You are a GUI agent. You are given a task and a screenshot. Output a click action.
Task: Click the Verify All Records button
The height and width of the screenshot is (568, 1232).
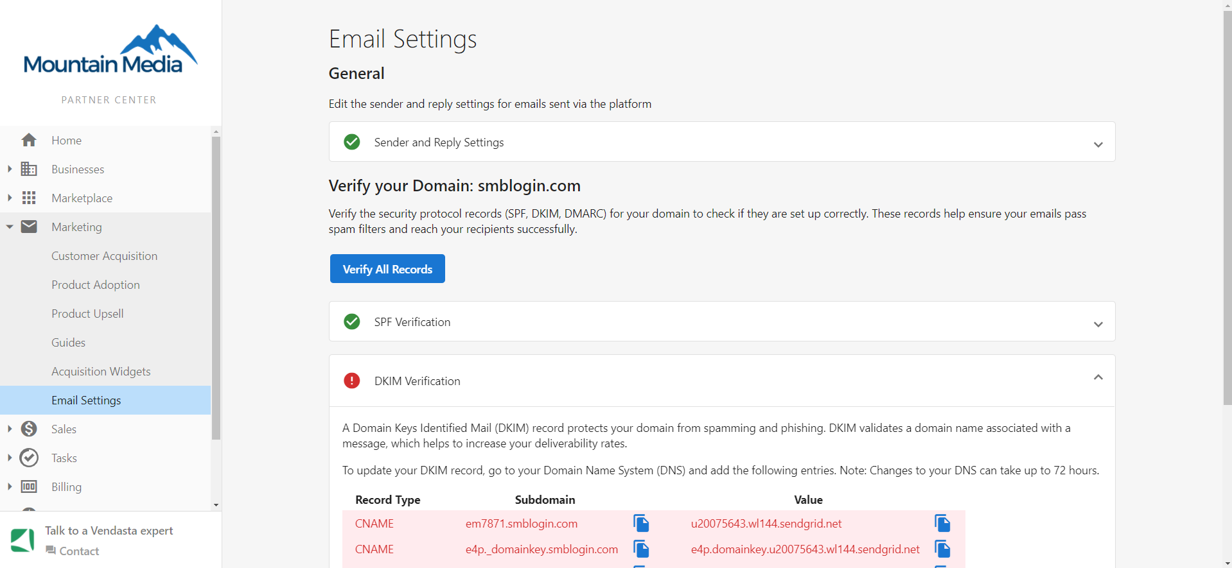point(387,268)
